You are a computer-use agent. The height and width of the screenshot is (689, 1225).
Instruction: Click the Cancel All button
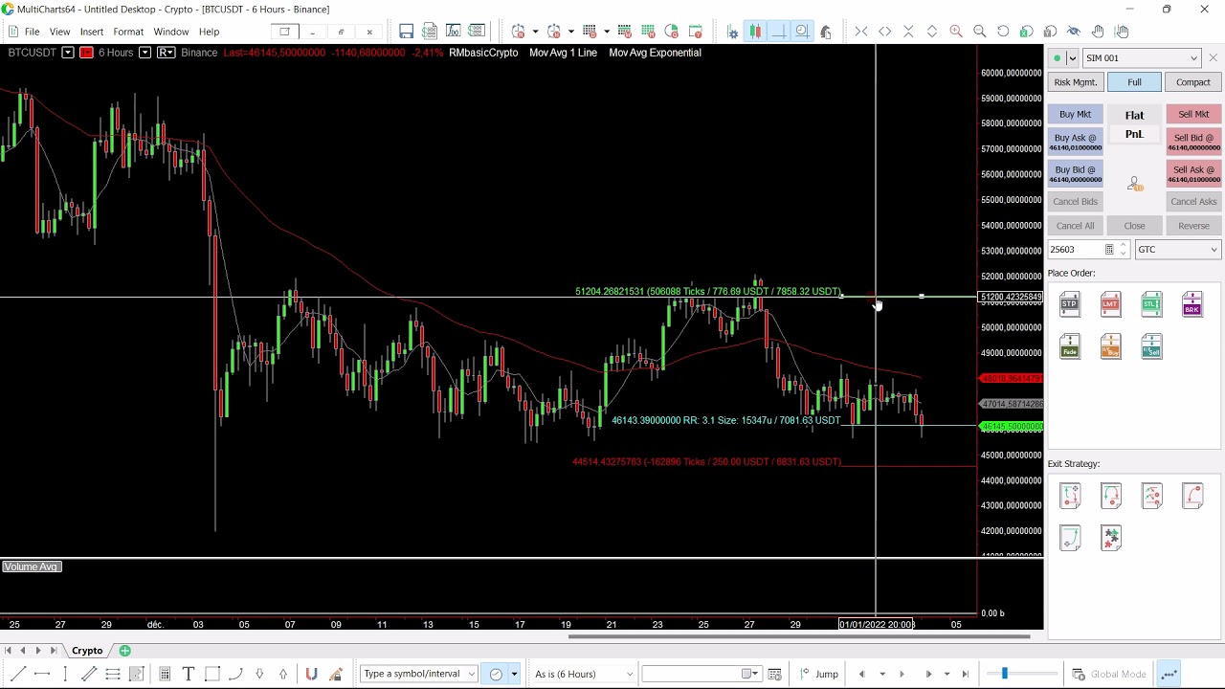(x=1075, y=226)
